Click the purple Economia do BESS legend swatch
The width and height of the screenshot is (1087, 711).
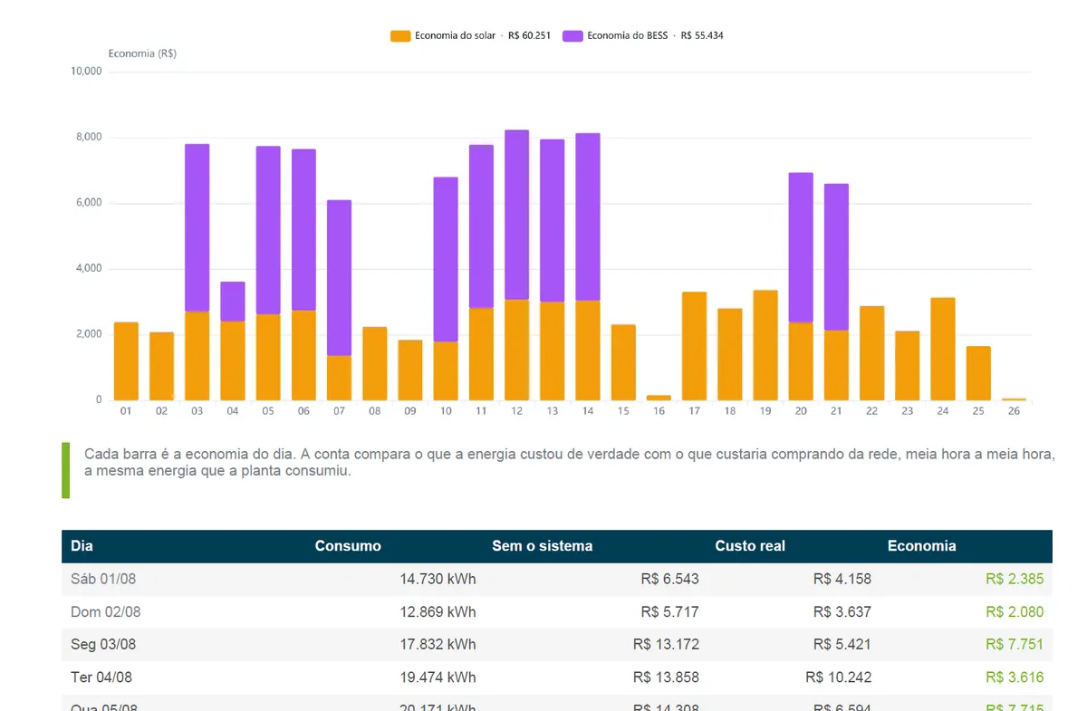(x=572, y=36)
